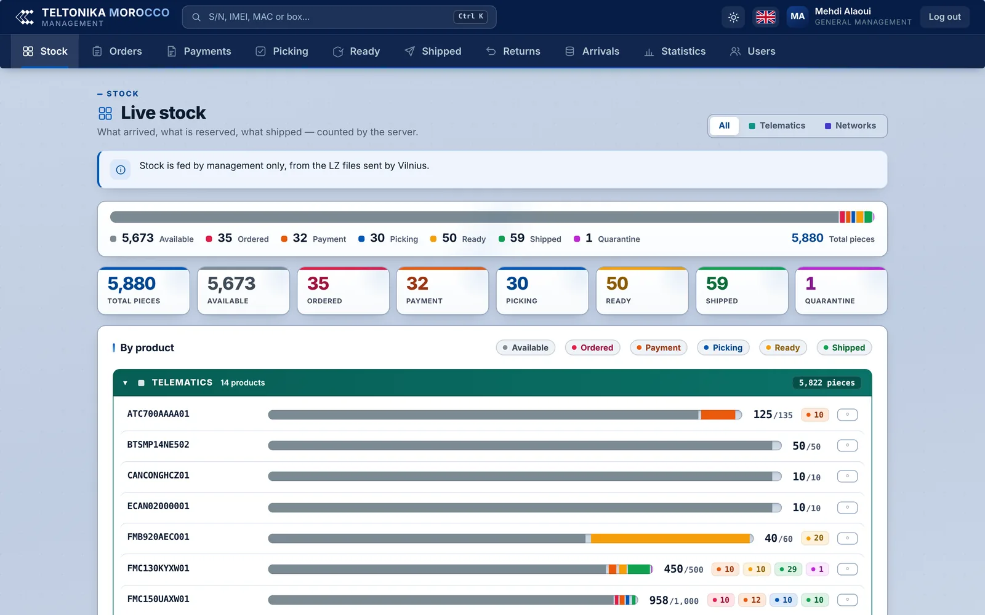Image resolution: width=985 pixels, height=615 pixels.
Task: Open the Stock tab
Action: (45, 52)
